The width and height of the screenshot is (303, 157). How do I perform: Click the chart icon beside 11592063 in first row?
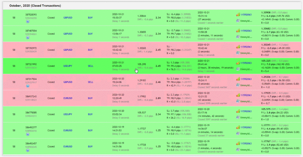coord(238,15)
